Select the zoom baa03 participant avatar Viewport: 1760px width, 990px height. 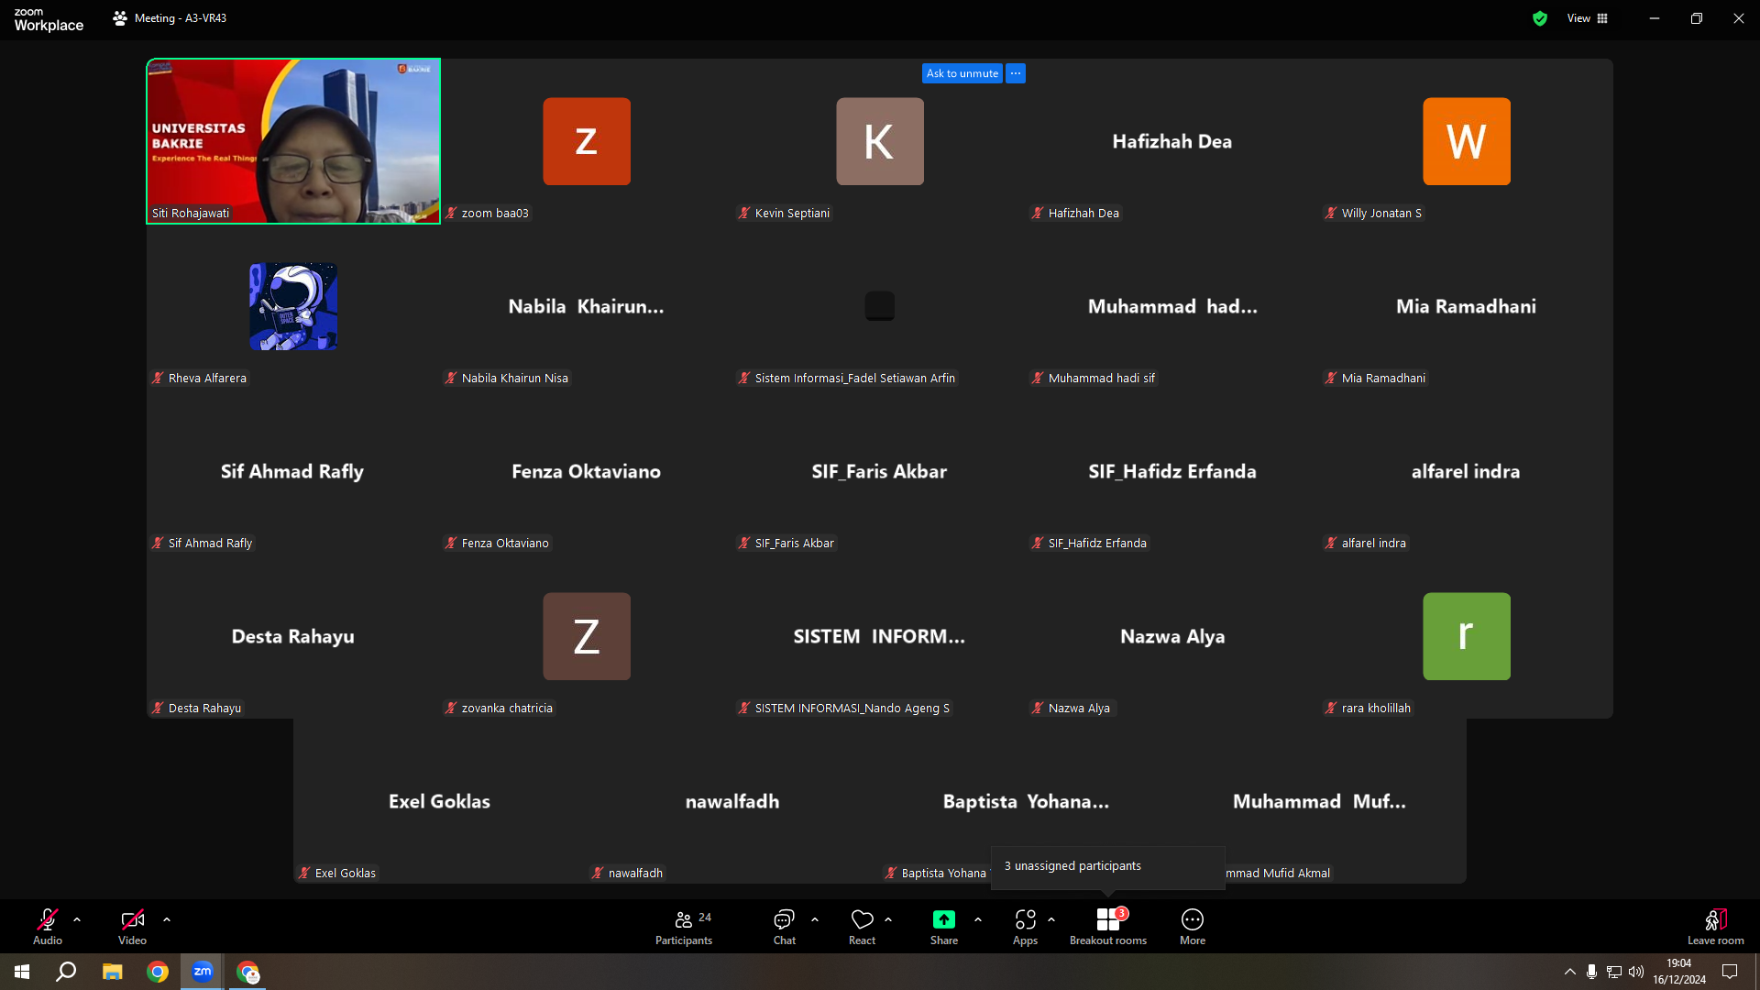pyautogui.click(x=587, y=141)
